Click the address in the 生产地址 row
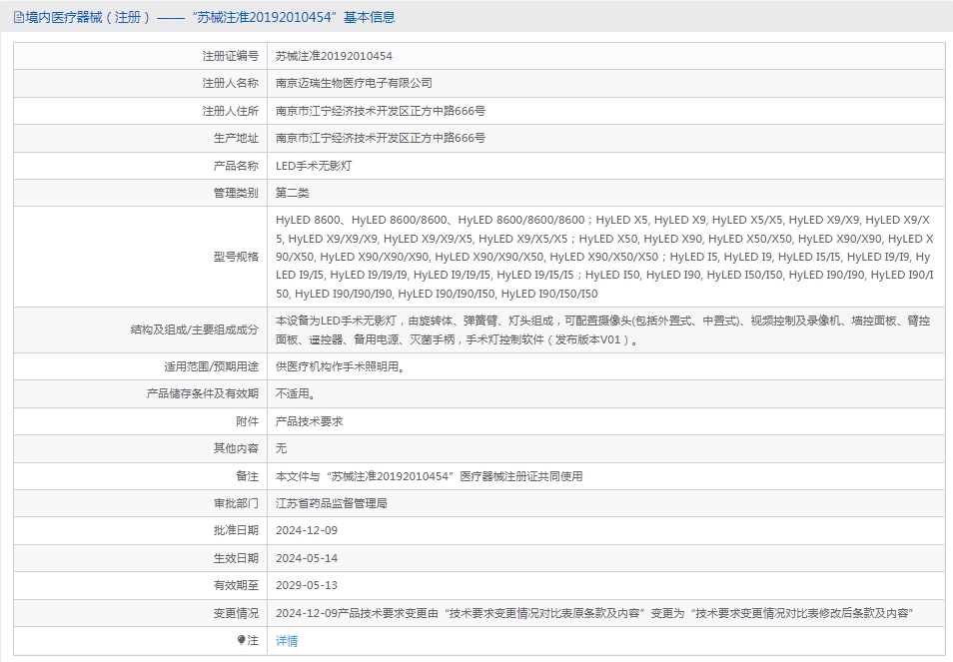The width and height of the screenshot is (953, 662). coord(381,138)
